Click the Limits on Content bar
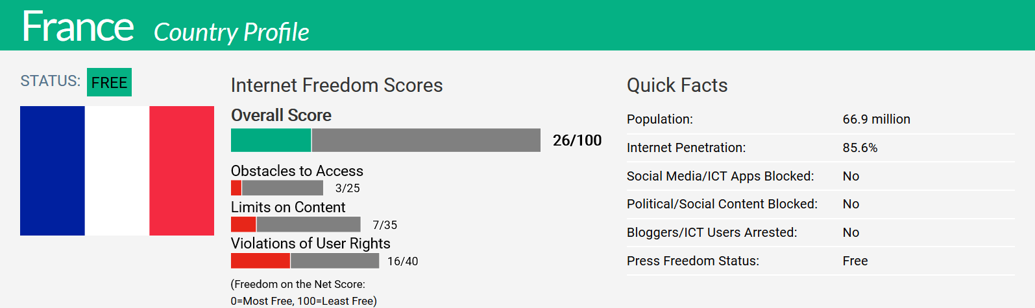The width and height of the screenshot is (1035, 308). coord(296,225)
